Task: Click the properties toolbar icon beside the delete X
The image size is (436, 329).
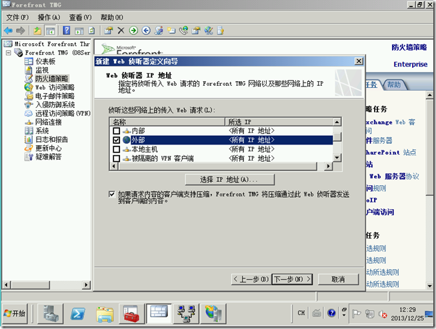Action: coord(108,30)
